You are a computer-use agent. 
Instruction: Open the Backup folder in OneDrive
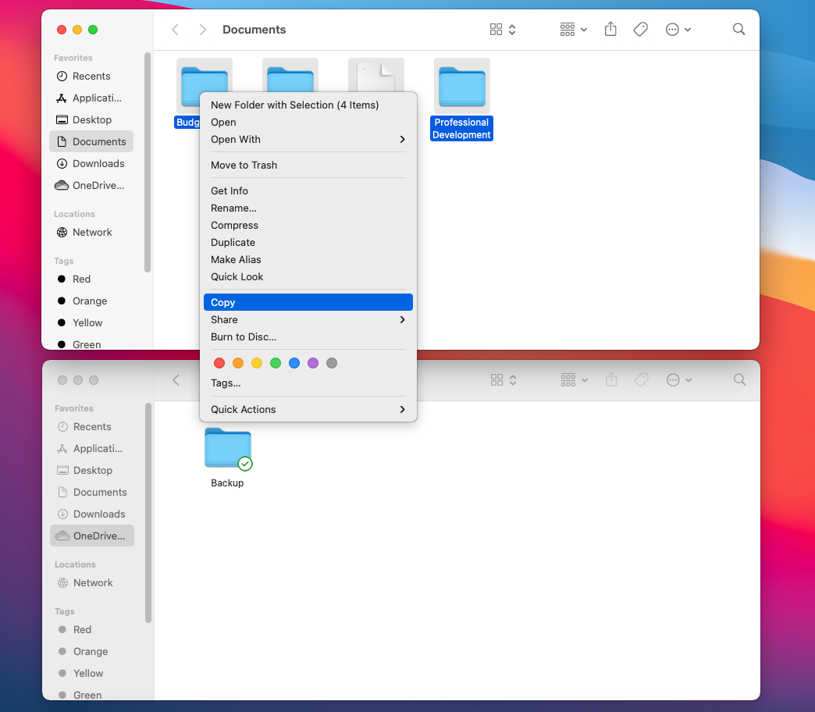pos(228,450)
